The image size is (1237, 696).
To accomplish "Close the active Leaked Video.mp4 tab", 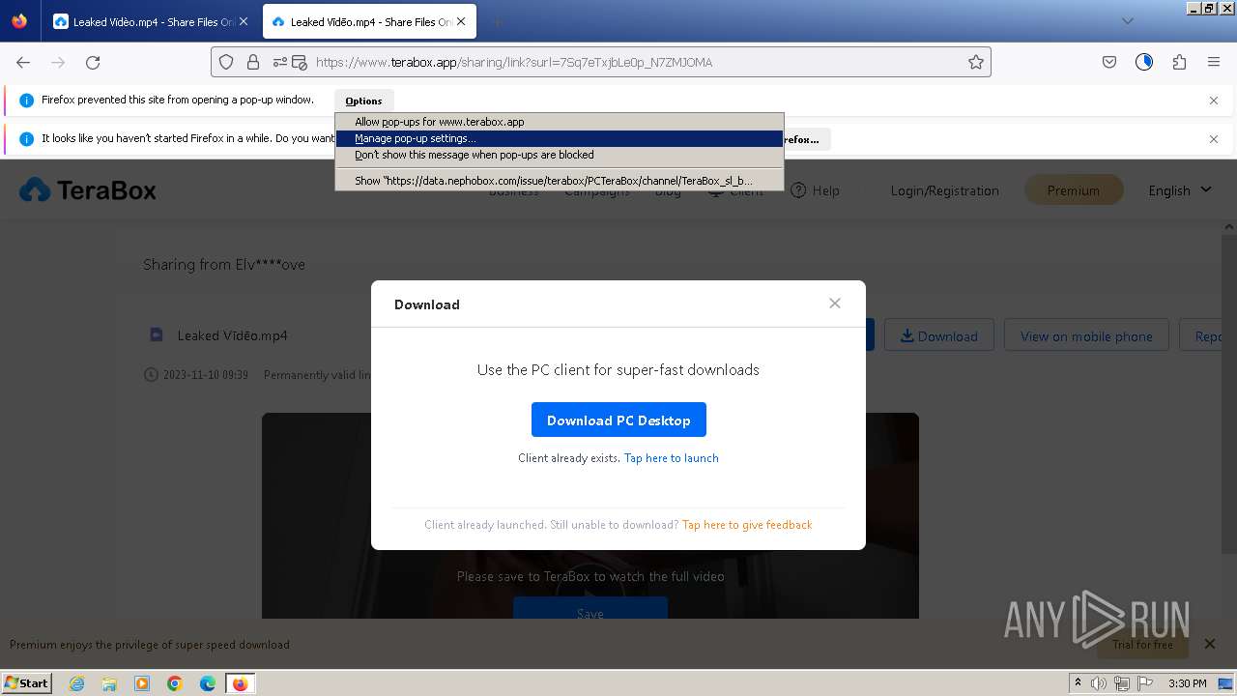I will click(461, 21).
